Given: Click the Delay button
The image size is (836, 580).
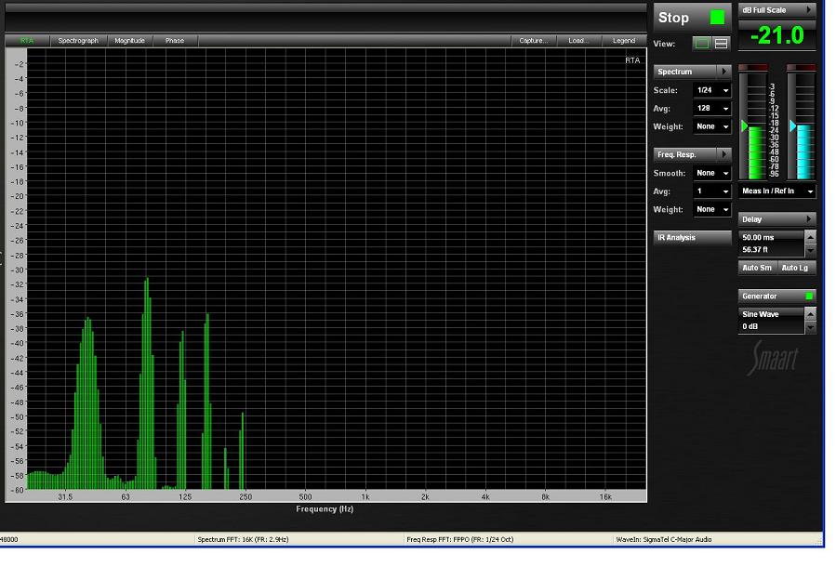Looking at the screenshot, I should click(x=770, y=219).
